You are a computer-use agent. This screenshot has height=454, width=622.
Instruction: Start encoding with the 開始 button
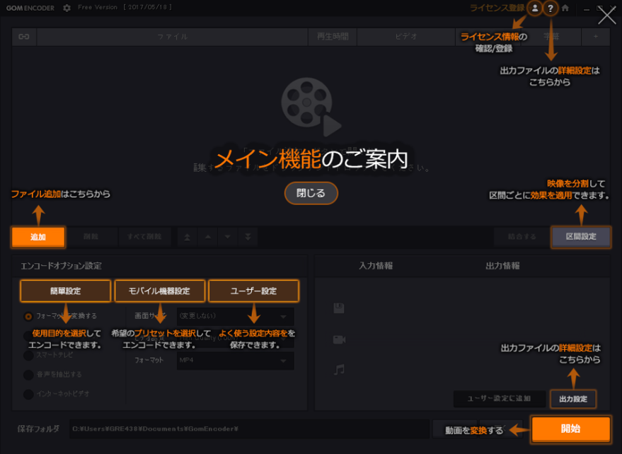pyautogui.click(x=570, y=429)
